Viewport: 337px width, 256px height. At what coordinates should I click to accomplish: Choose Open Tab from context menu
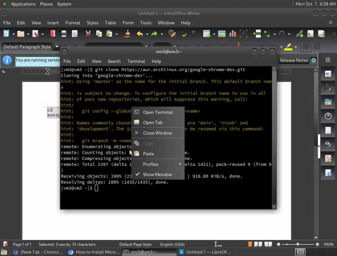(x=158, y=122)
